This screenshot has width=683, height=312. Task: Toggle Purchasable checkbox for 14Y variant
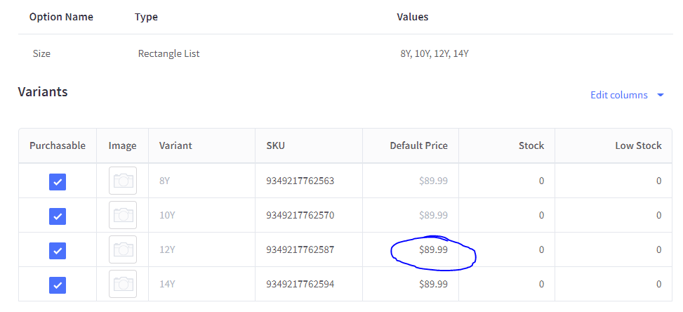click(x=58, y=285)
